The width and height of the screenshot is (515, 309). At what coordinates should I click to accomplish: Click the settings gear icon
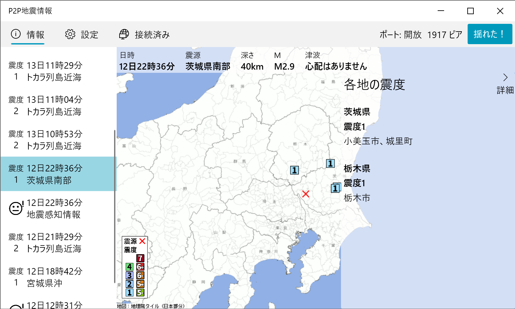(70, 34)
